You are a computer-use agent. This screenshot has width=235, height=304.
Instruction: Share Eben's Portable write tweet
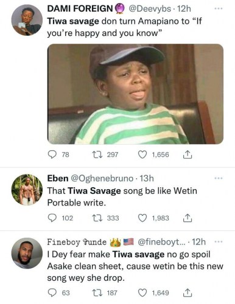(x=188, y=218)
